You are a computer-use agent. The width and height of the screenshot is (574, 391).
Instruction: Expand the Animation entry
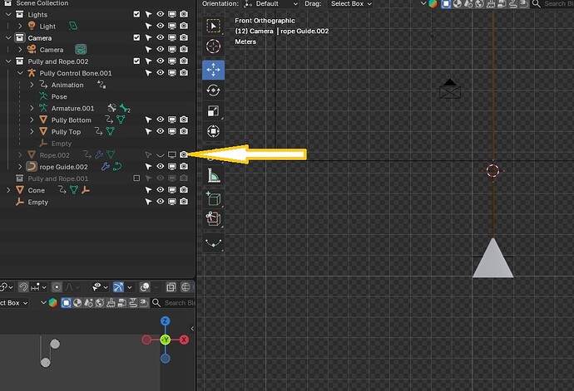tap(32, 85)
